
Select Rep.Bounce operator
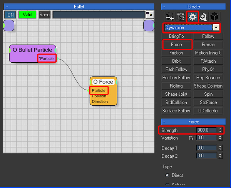(208, 78)
